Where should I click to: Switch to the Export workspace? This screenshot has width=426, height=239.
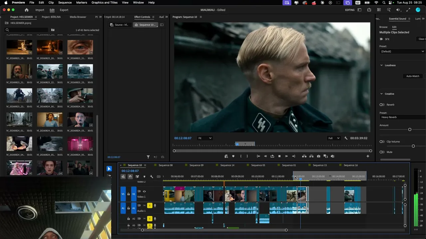pyautogui.click(x=64, y=10)
